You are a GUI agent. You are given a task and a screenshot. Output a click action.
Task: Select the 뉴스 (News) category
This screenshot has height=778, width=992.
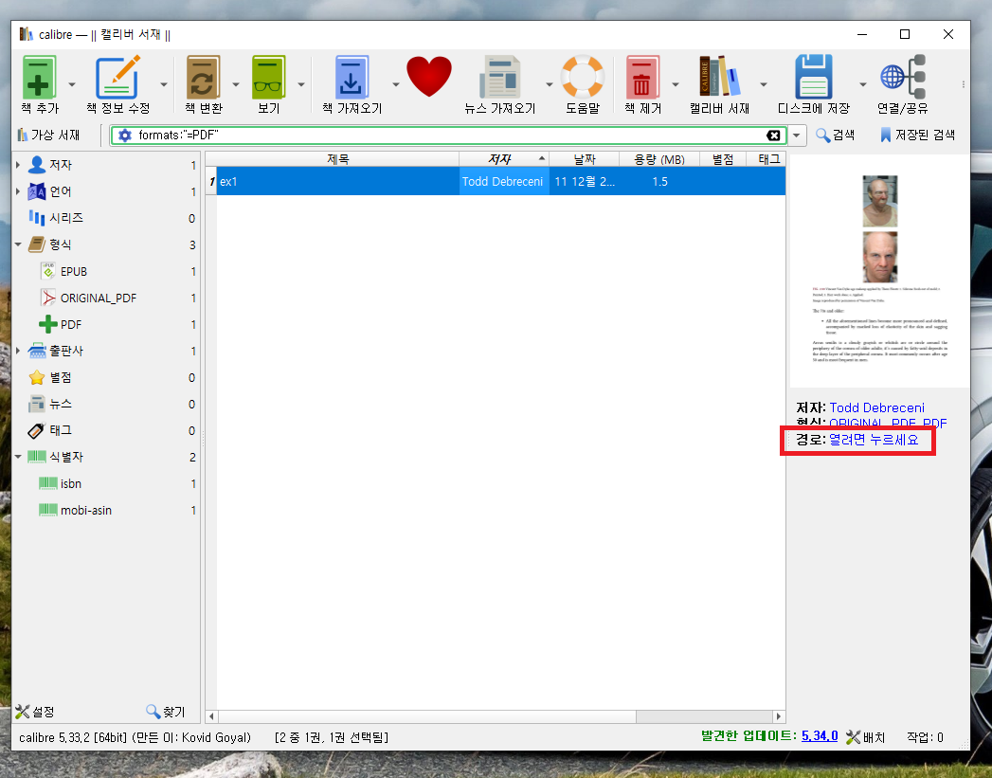tap(50, 405)
